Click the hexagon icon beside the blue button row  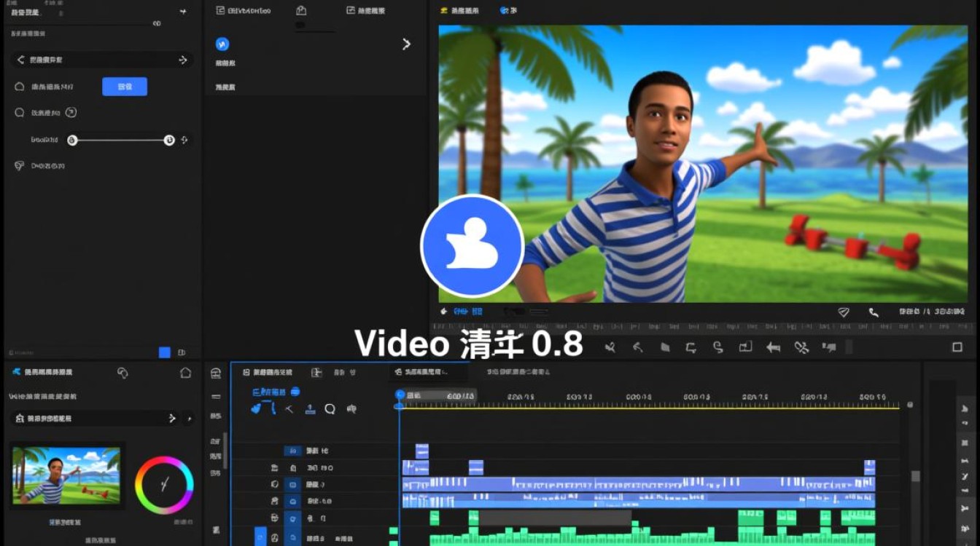(x=20, y=87)
